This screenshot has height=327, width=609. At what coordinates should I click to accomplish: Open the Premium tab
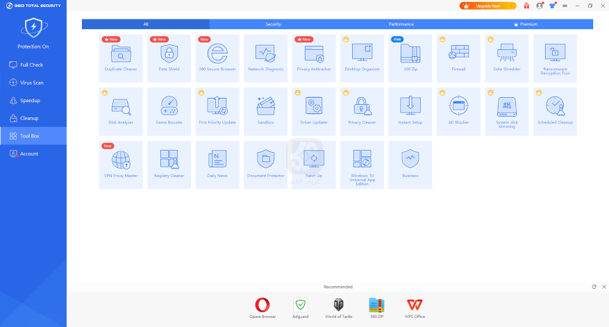(x=529, y=24)
